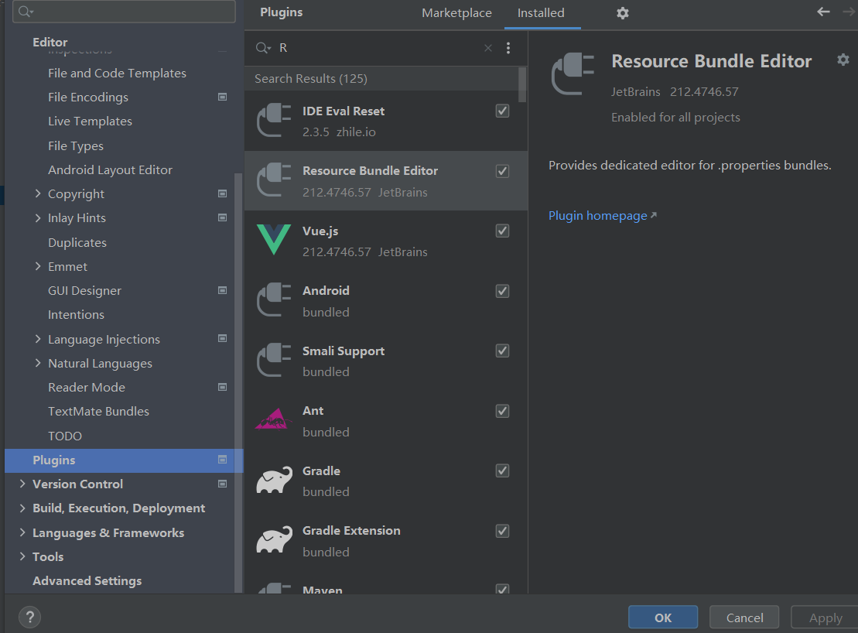Click the Gradle elephant icon

[x=274, y=480]
